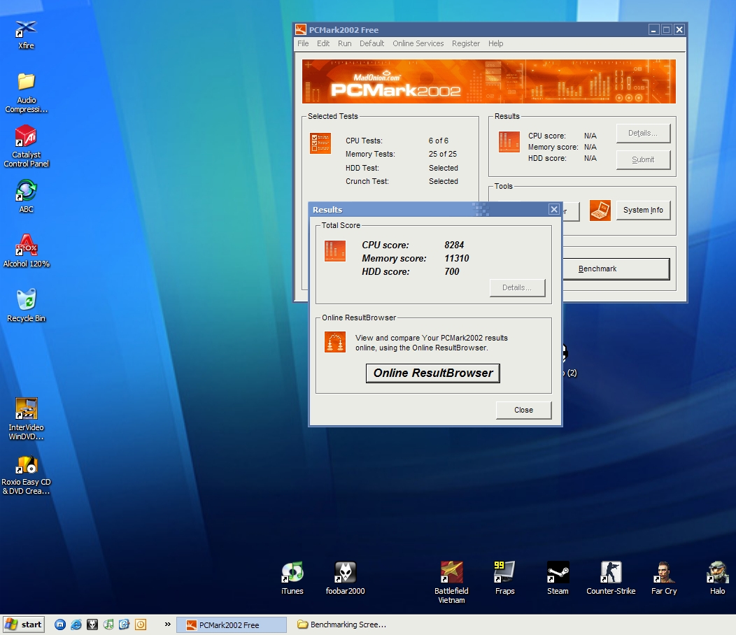Click Details in the Total Score group

[x=517, y=287]
